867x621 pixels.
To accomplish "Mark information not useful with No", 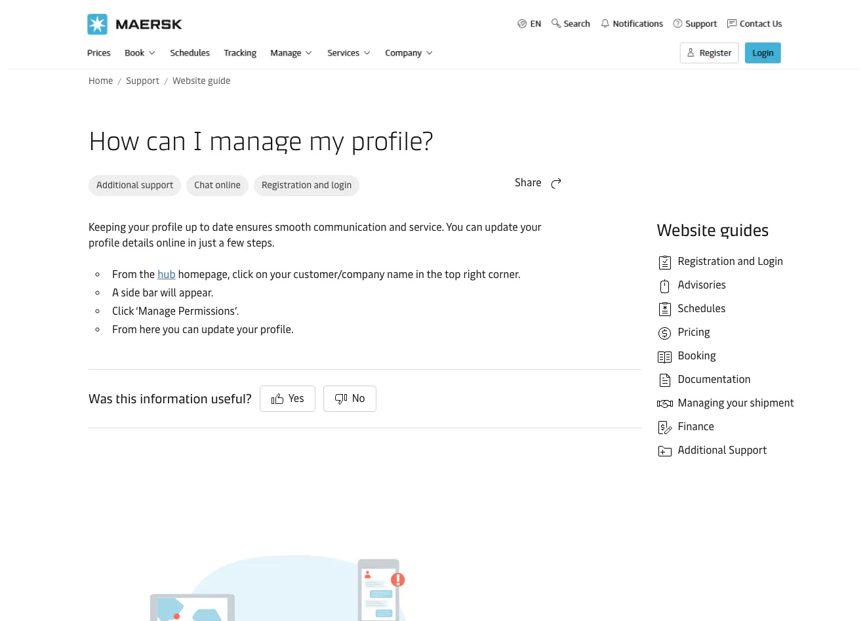I will click(350, 399).
